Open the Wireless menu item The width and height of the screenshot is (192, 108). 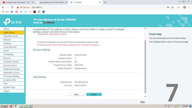[x=12, y=43]
